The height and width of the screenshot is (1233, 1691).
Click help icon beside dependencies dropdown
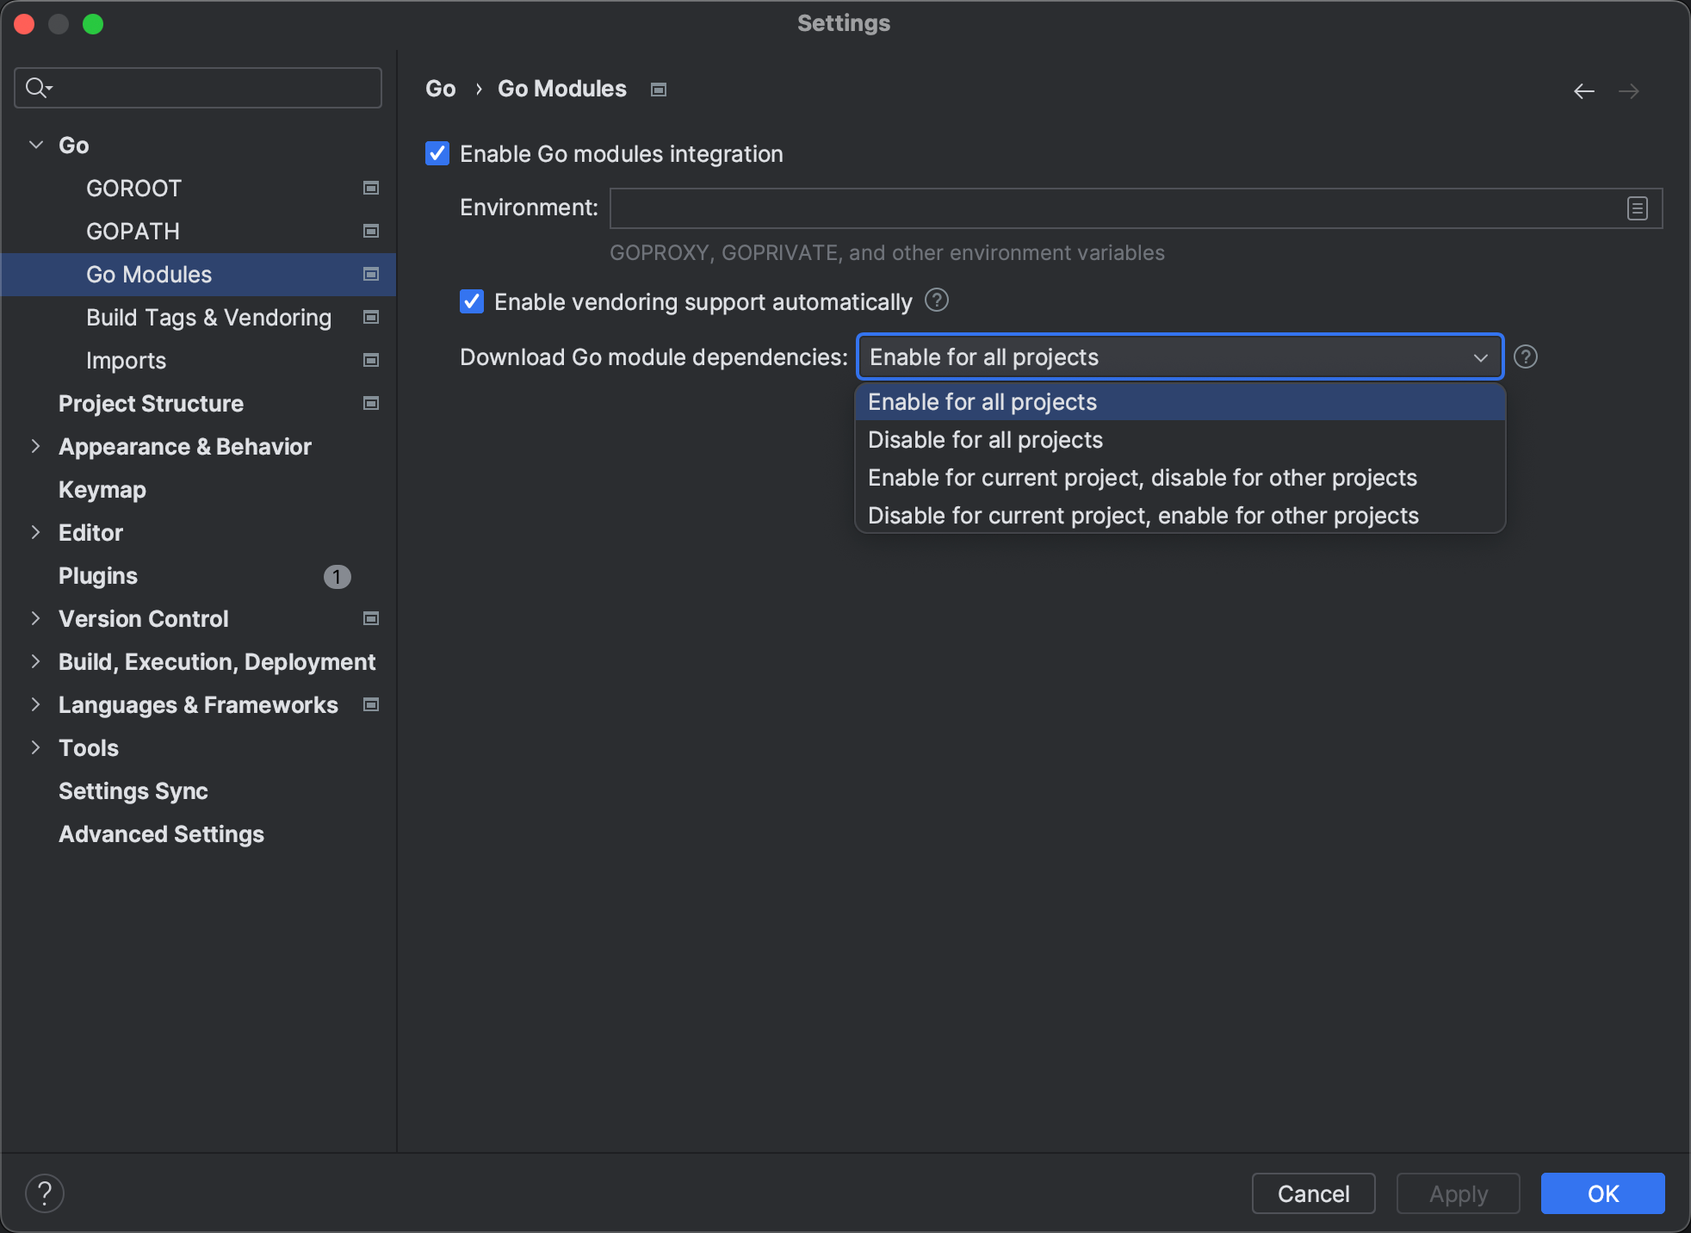[1525, 356]
